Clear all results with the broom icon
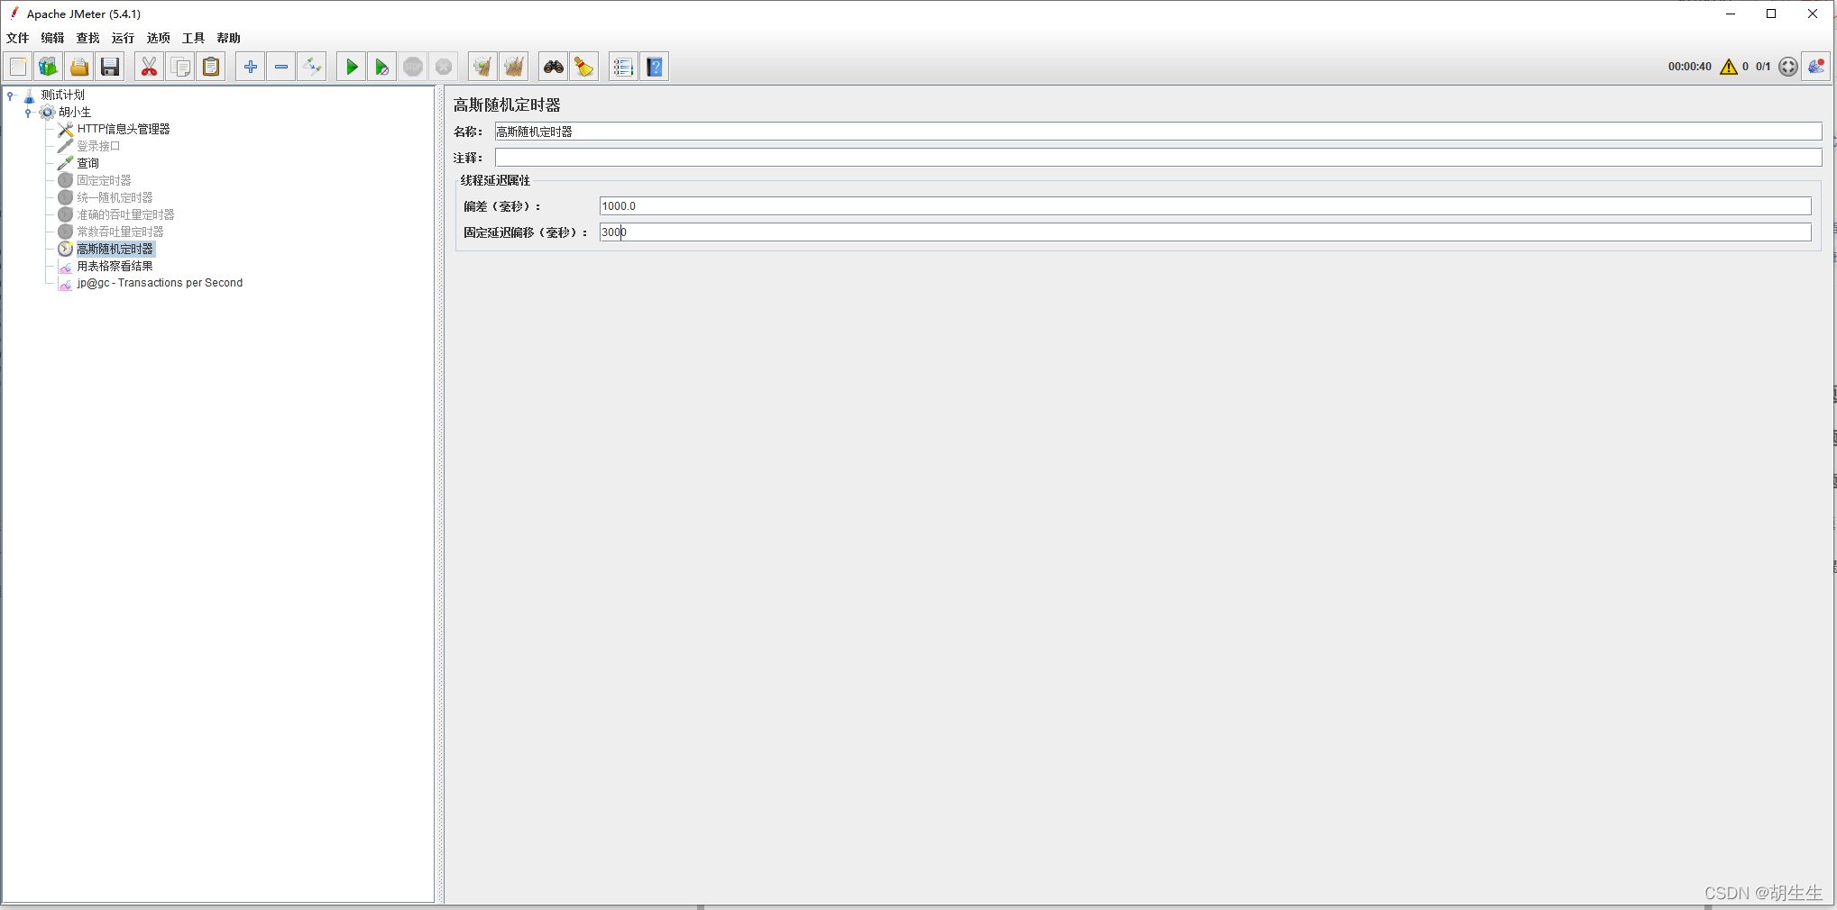Image resolution: width=1837 pixels, height=910 pixels. point(583,66)
